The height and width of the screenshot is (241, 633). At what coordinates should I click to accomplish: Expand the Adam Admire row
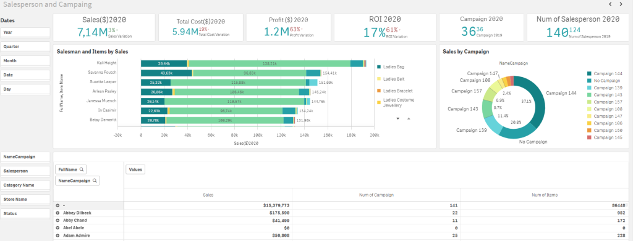(x=57, y=235)
